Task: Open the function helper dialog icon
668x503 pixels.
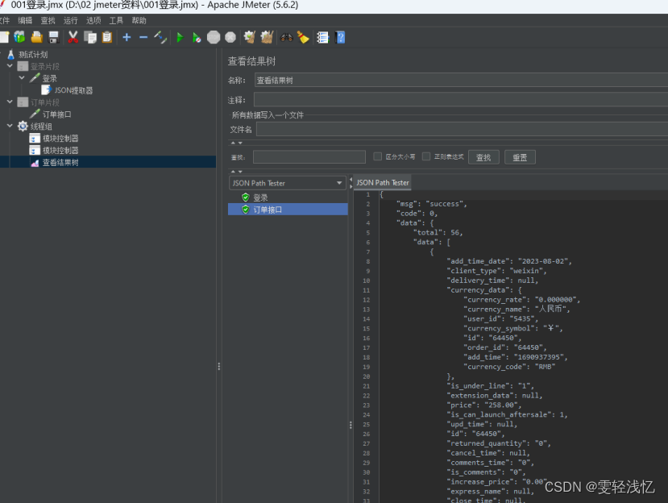Action: [323, 38]
